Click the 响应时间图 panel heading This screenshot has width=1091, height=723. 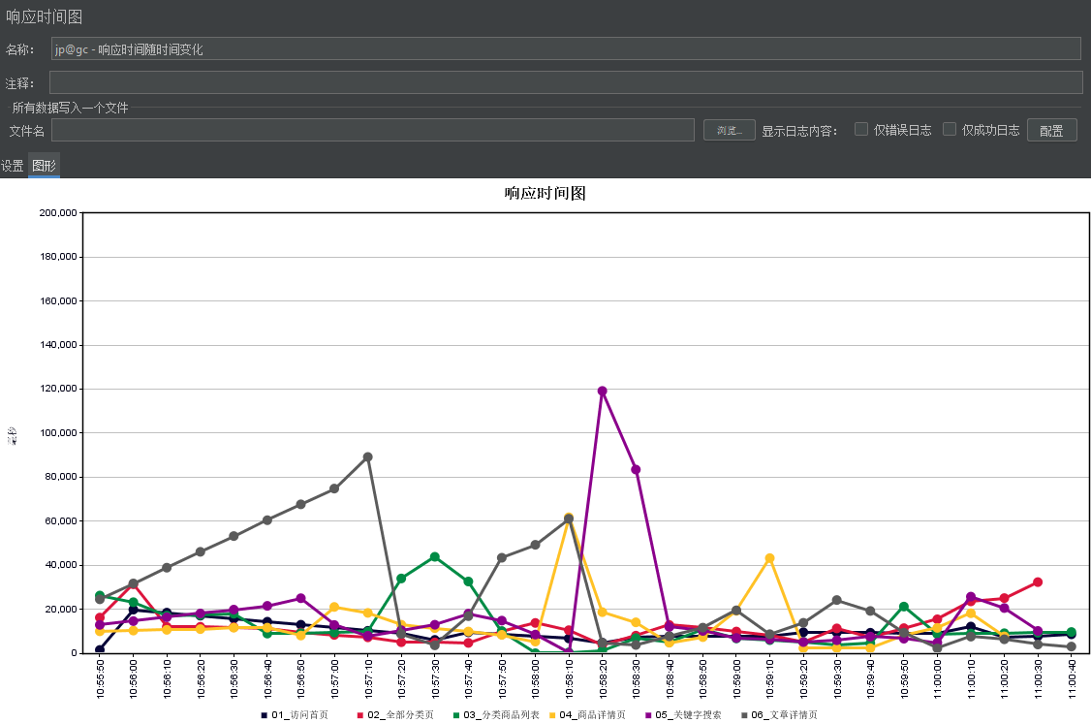44,16
